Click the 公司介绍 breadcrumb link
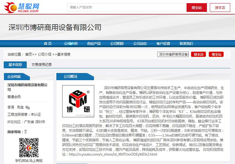 pos(45,54)
